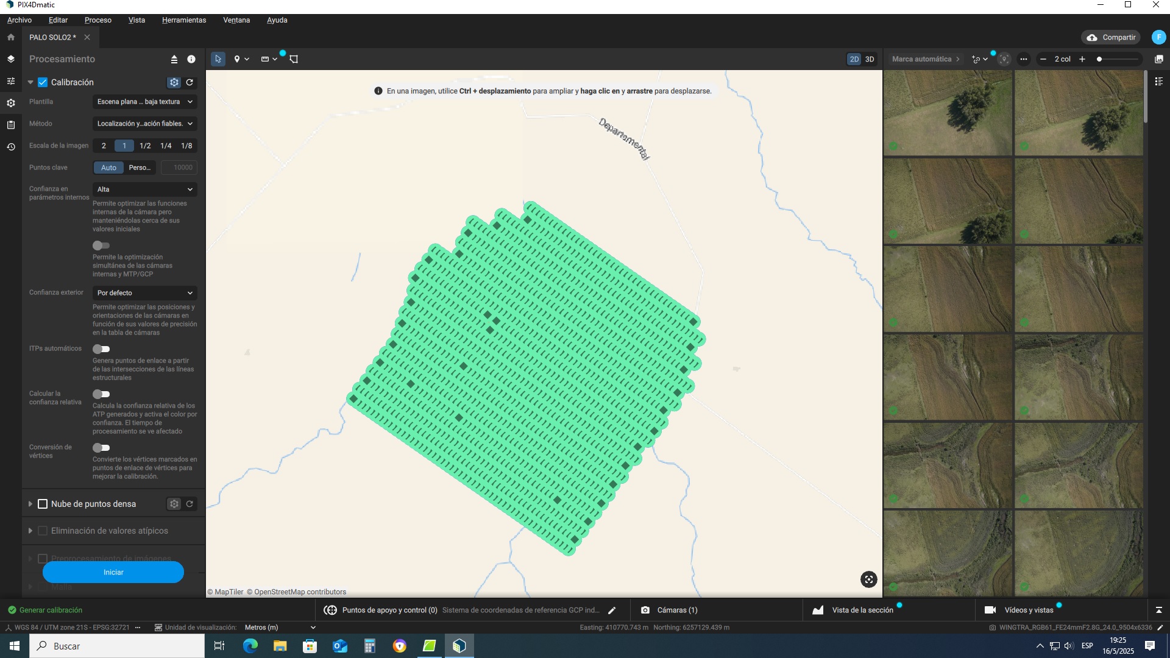
Task: Check the Nube de puntos densa box
Action: pyautogui.click(x=43, y=504)
